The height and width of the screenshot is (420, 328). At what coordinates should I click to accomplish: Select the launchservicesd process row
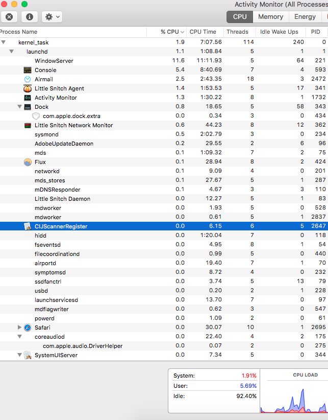tap(164, 300)
